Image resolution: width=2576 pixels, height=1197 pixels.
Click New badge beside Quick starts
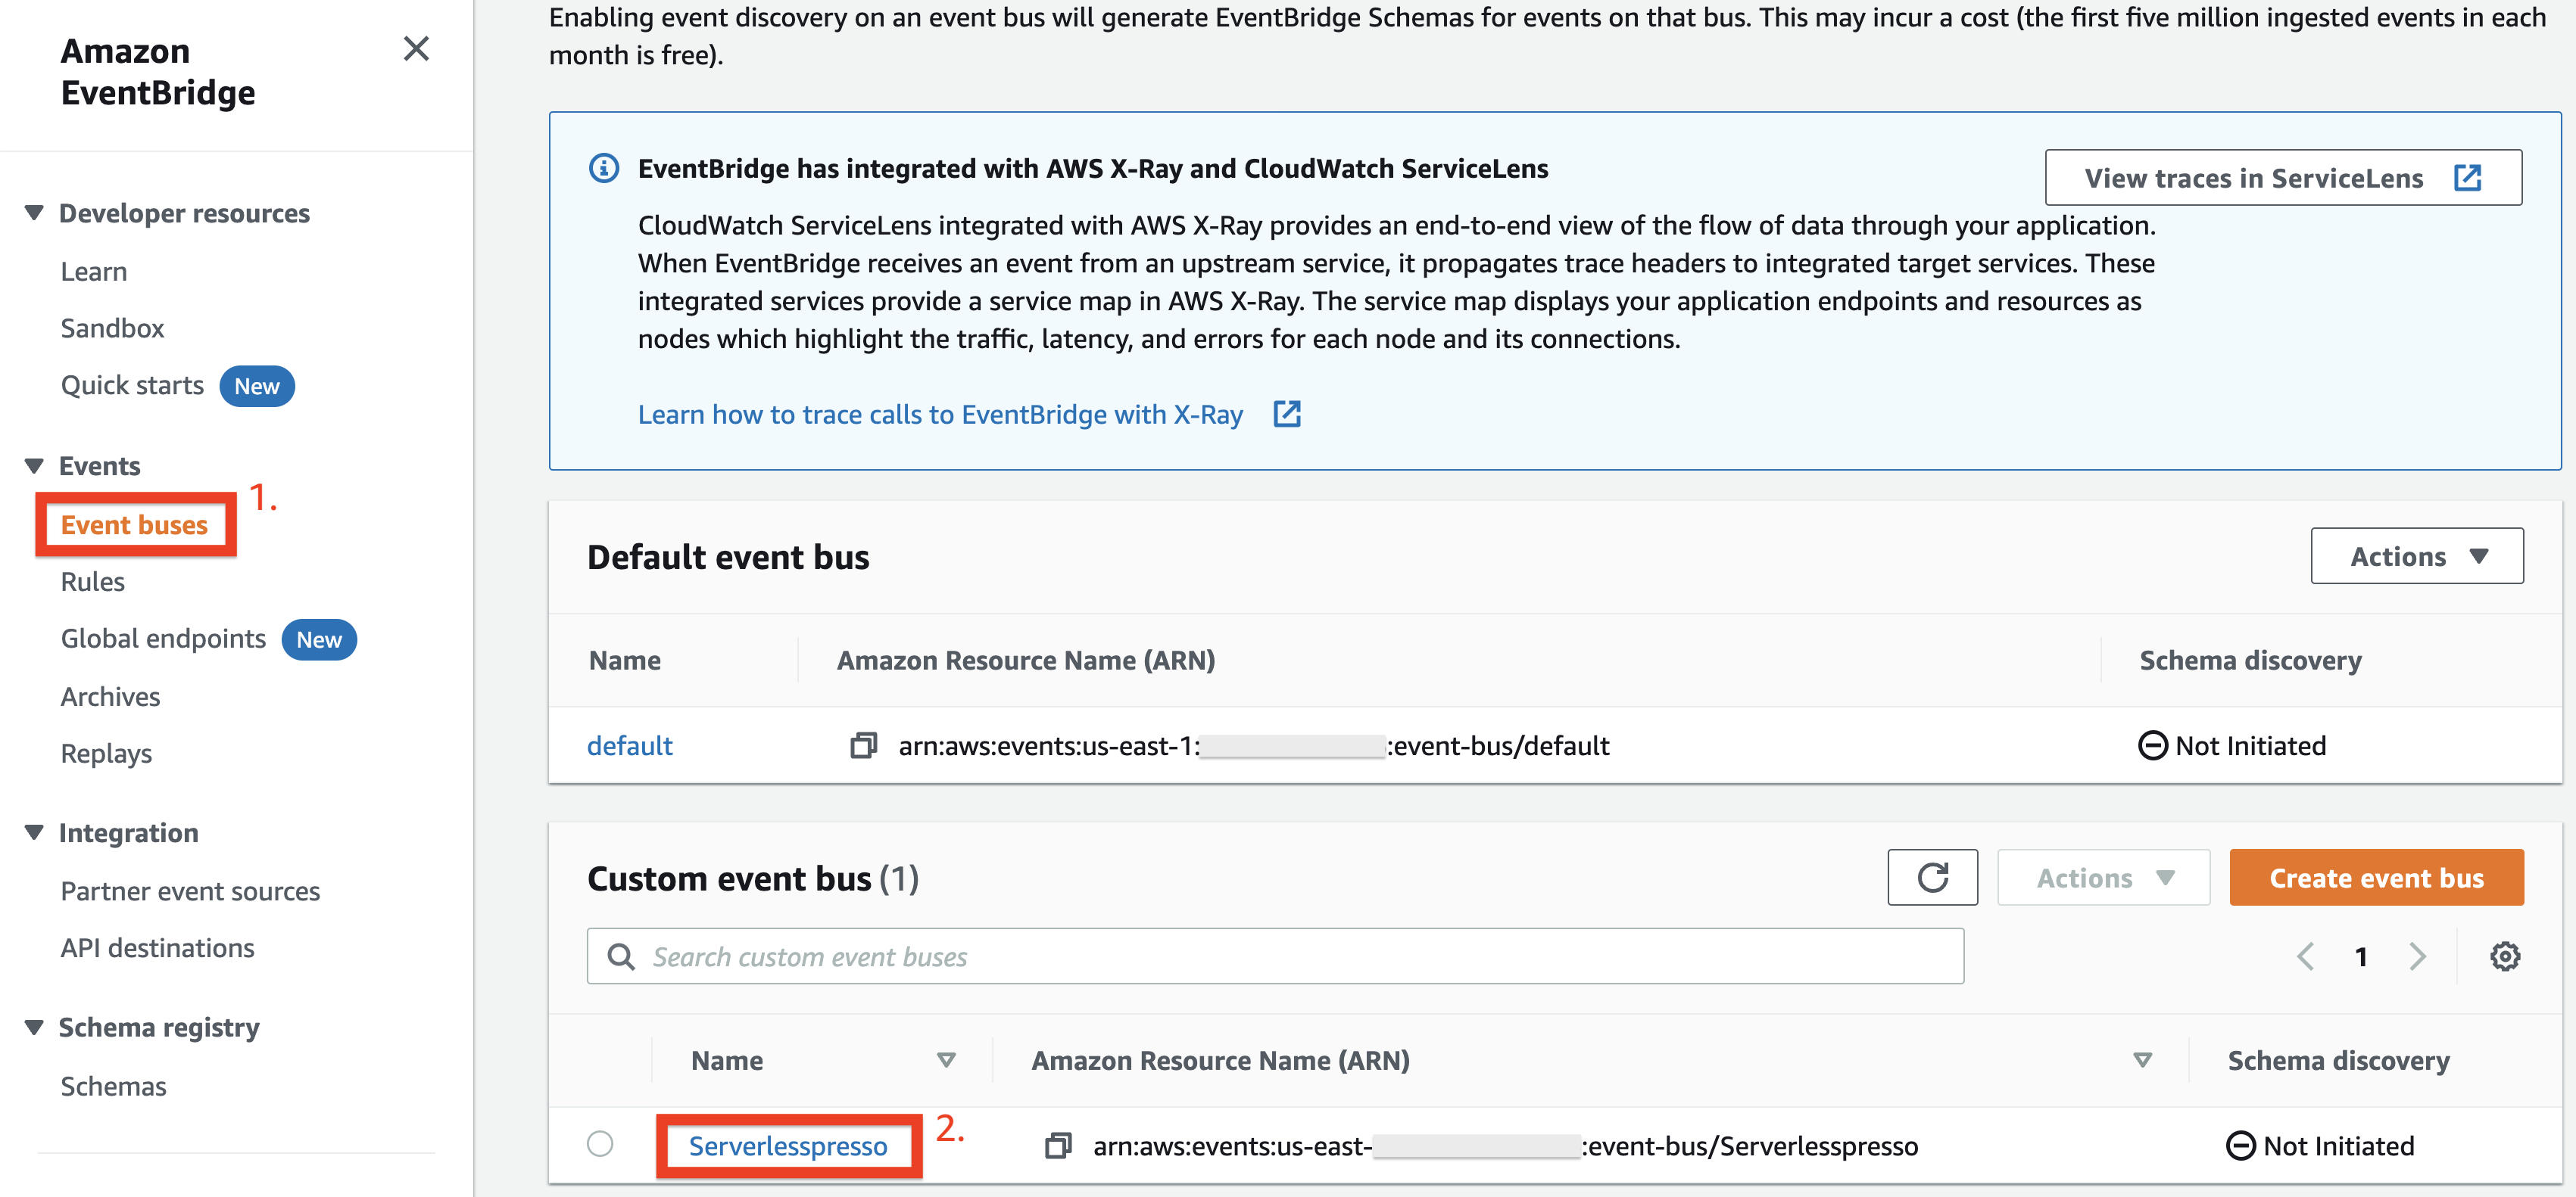coord(257,386)
